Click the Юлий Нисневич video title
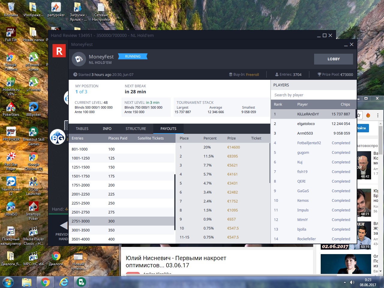The width and height of the screenshot is (384, 288). 176,262
